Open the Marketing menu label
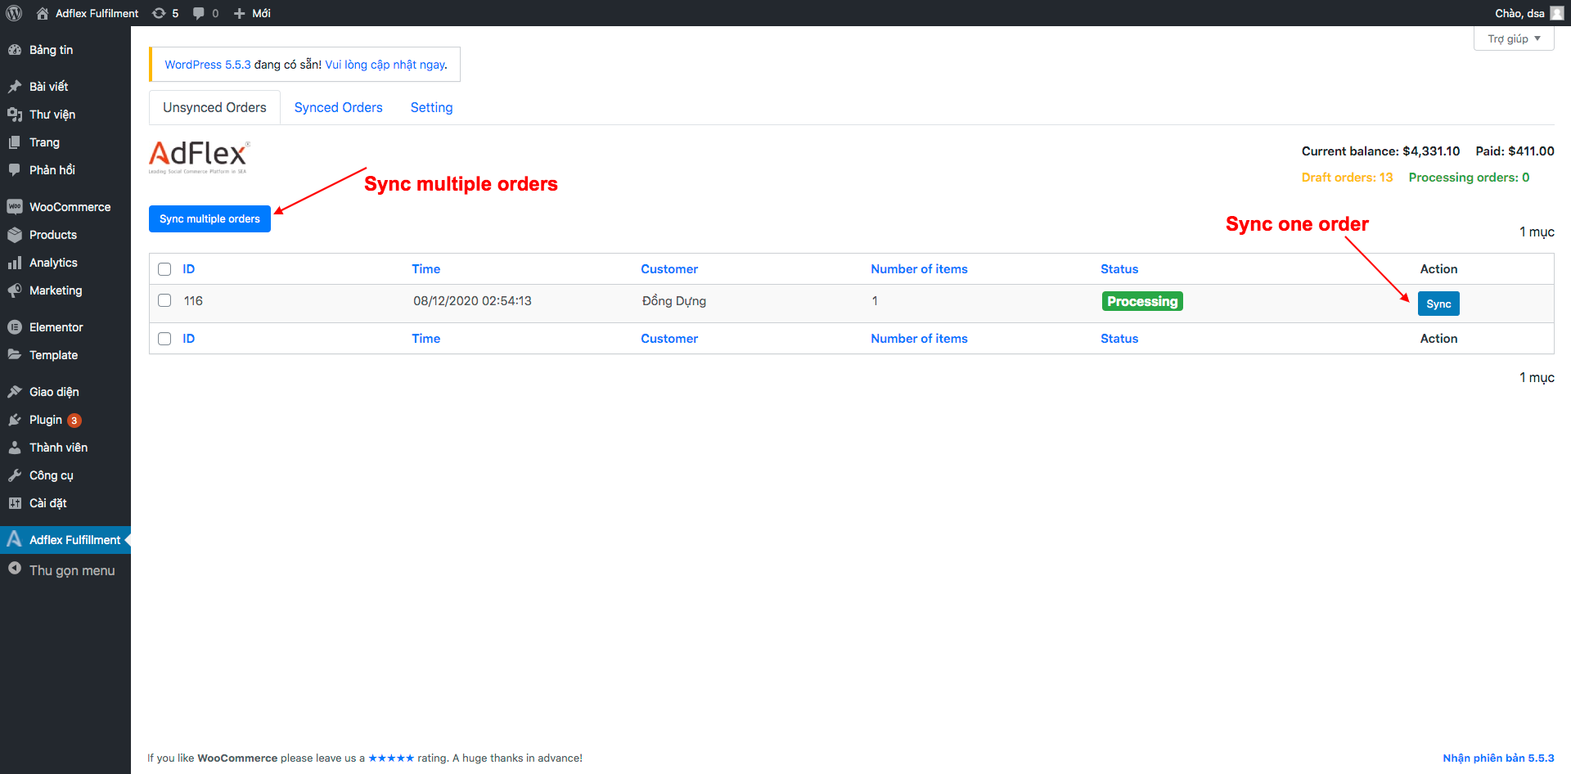The width and height of the screenshot is (1571, 774). (x=56, y=290)
